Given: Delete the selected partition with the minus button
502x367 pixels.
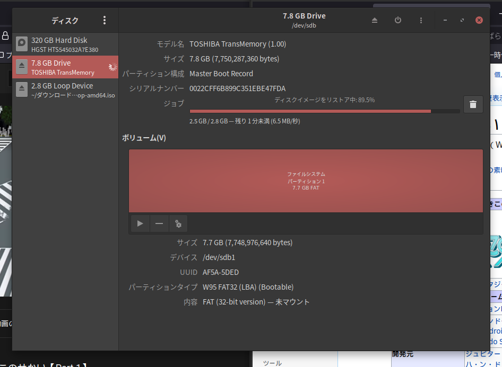Looking at the screenshot, I should point(159,224).
